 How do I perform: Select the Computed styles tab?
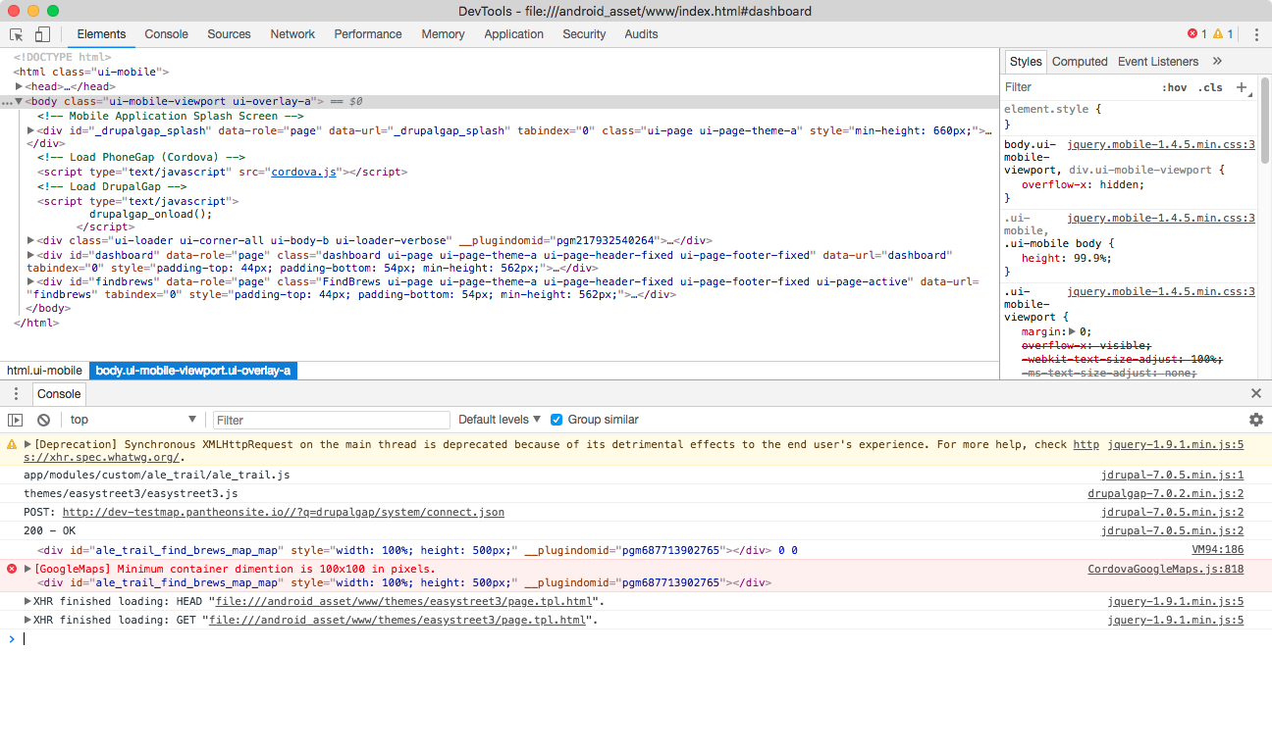click(x=1080, y=61)
